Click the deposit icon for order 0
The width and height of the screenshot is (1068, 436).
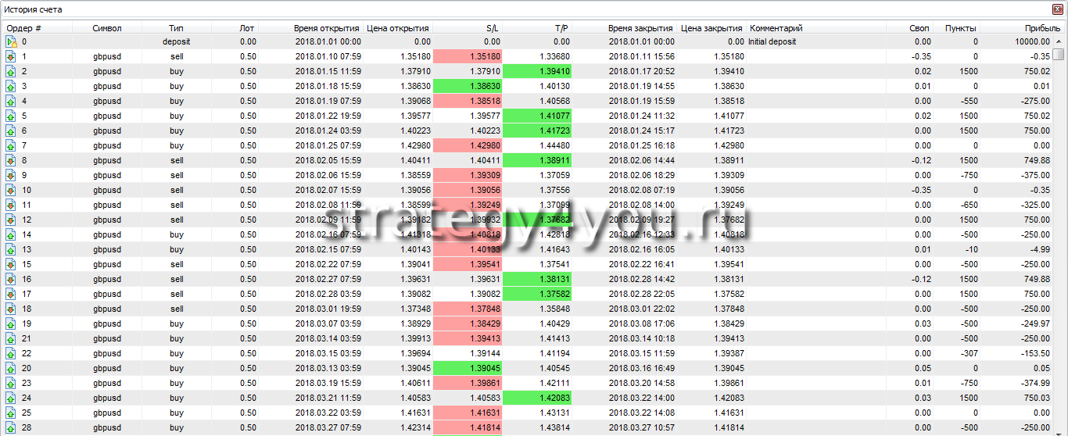11,41
